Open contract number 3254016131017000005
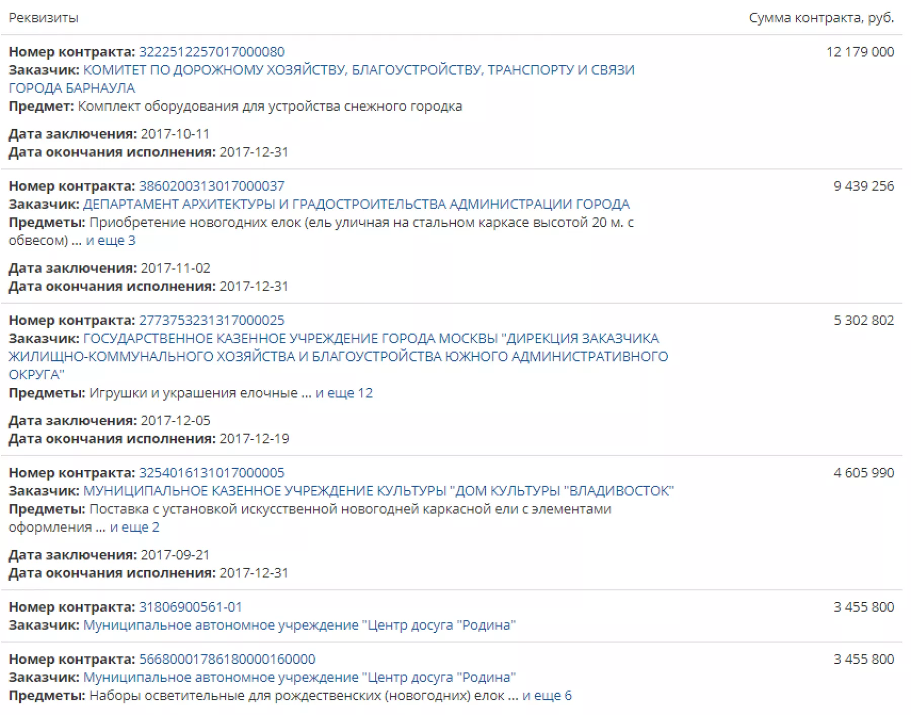Screen dimensions: 911x715 212,472
